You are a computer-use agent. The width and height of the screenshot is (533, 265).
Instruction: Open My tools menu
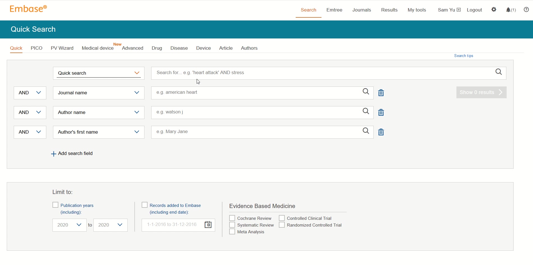(x=417, y=10)
